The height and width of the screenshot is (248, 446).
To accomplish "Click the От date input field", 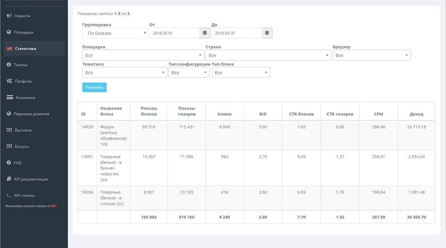I will (x=174, y=33).
